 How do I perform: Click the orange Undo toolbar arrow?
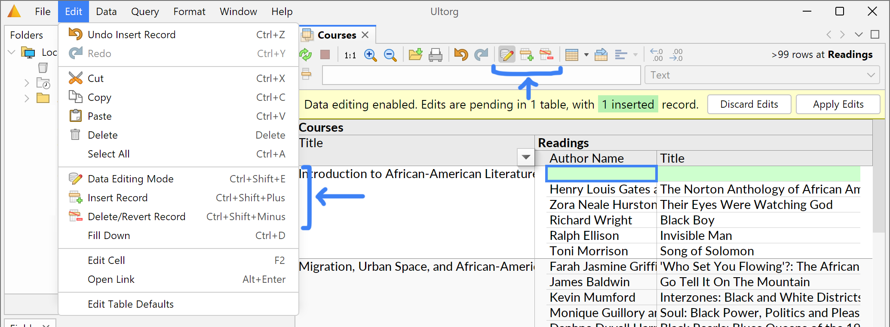click(461, 54)
